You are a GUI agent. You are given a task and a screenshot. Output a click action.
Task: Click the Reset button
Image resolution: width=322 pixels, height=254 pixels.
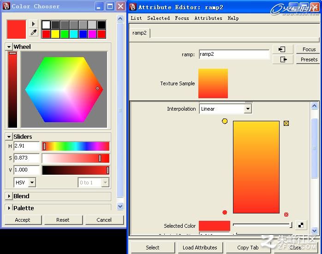(63, 220)
